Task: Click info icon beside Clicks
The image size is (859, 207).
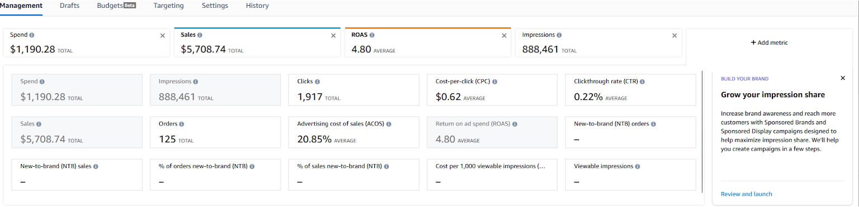Action: point(317,81)
